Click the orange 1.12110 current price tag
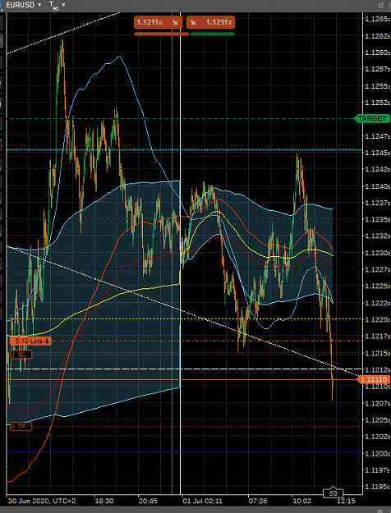The height and width of the screenshot is (513, 391). click(x=373, y=379)
